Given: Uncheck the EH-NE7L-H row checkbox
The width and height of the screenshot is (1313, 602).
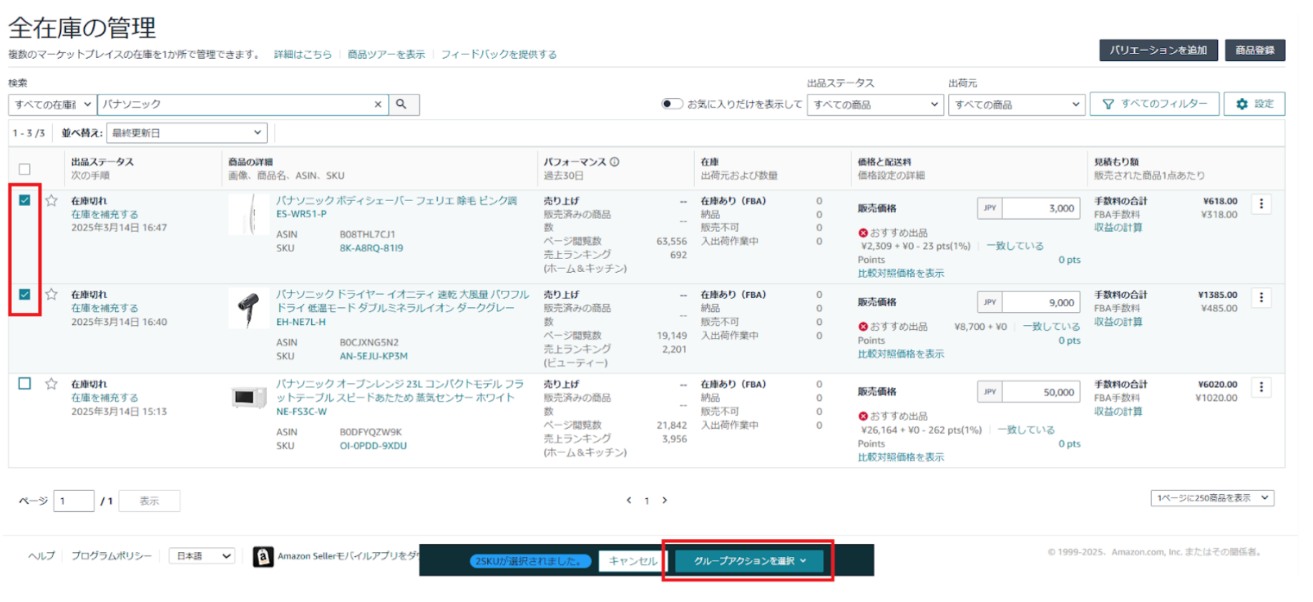Looking at the screenshot, I should 24,294.
